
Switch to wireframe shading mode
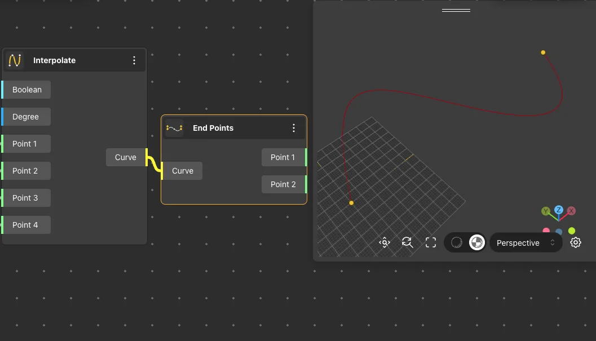pyautogui.click(x=457, y=242)
